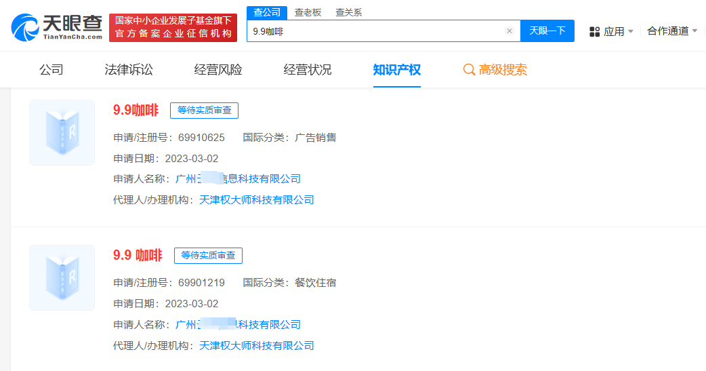Open the 经营风险 results tab
Image resolution: width=706 pixels, height=371 pixels.
pos(218,70)
